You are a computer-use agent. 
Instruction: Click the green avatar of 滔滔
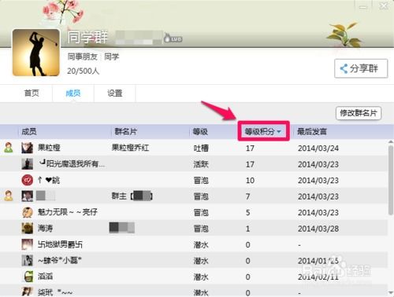point(28,277)
